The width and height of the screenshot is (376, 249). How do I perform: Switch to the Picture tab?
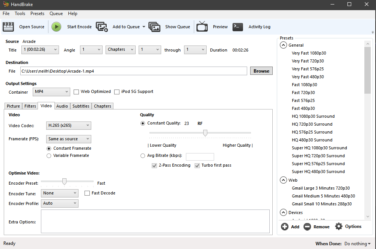coord(13,106)
